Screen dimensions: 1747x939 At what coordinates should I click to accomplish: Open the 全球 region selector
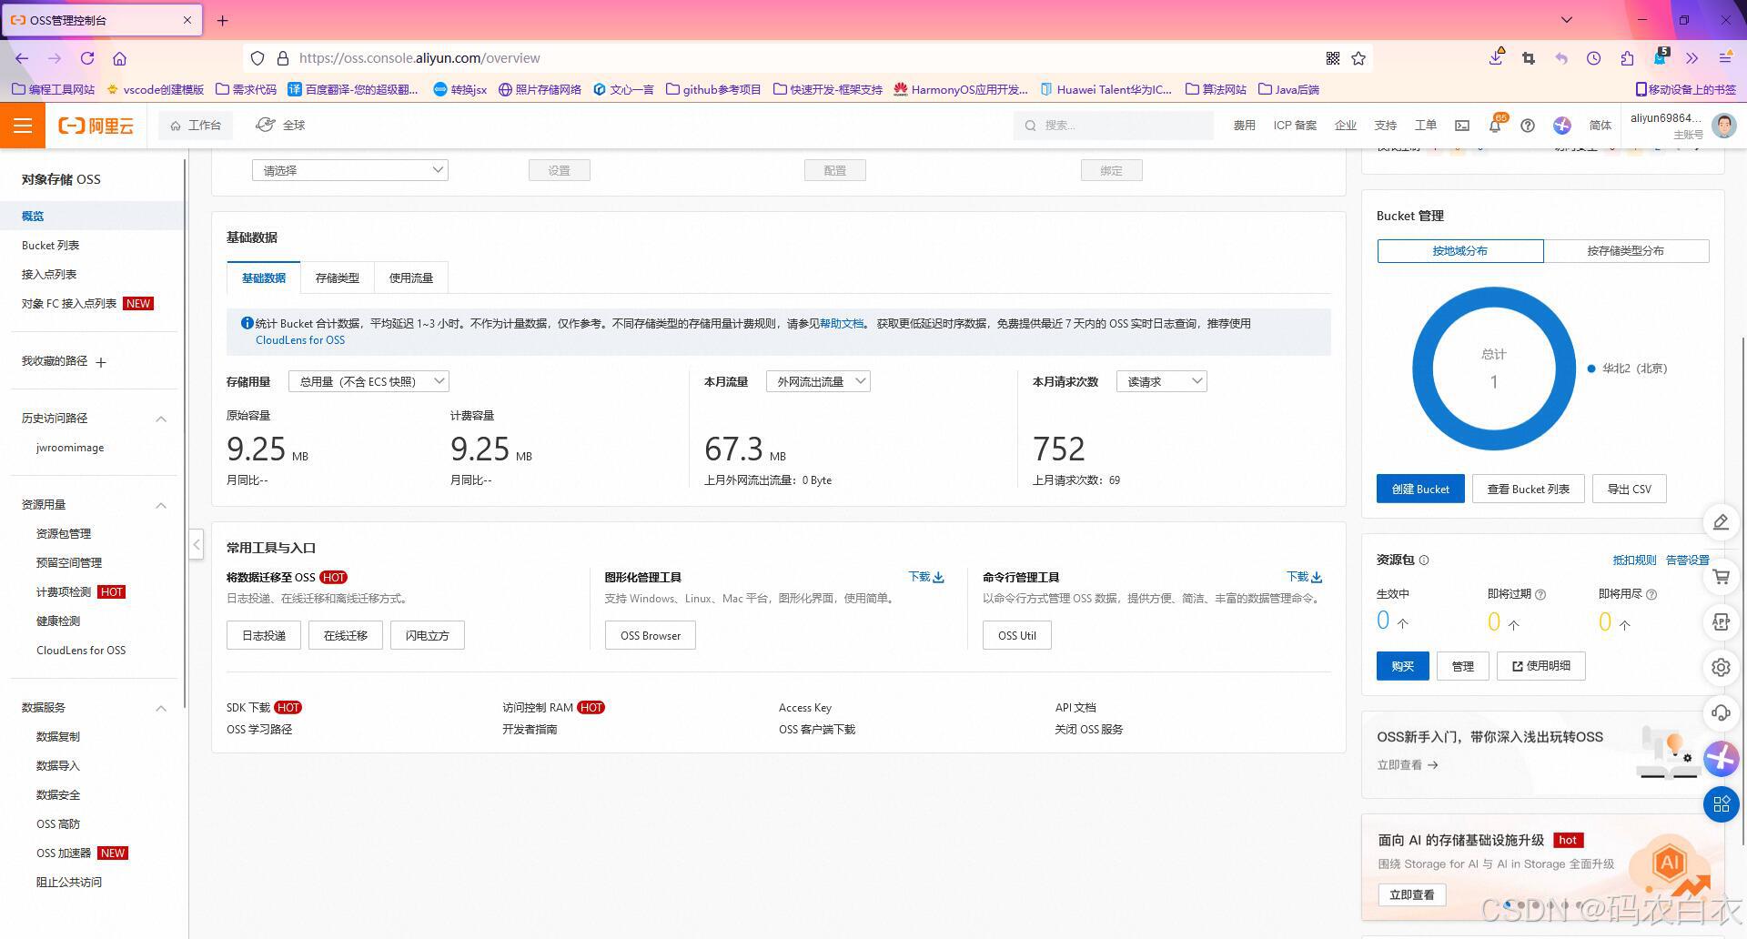tap(280, 126)
